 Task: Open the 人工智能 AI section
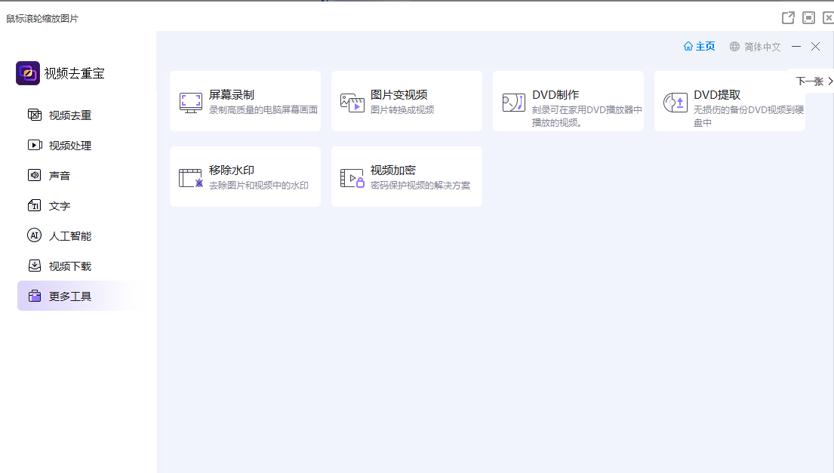click(x=69, y=236)
